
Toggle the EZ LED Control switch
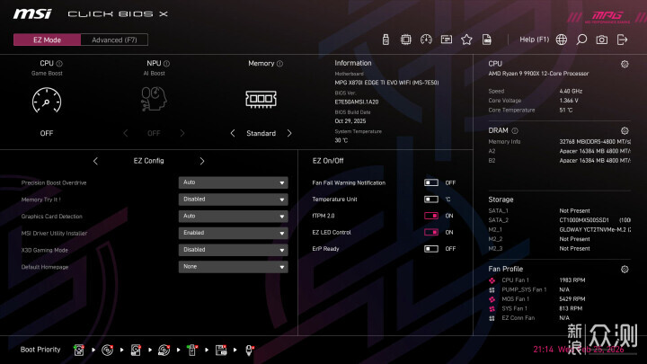coord(431,233)
